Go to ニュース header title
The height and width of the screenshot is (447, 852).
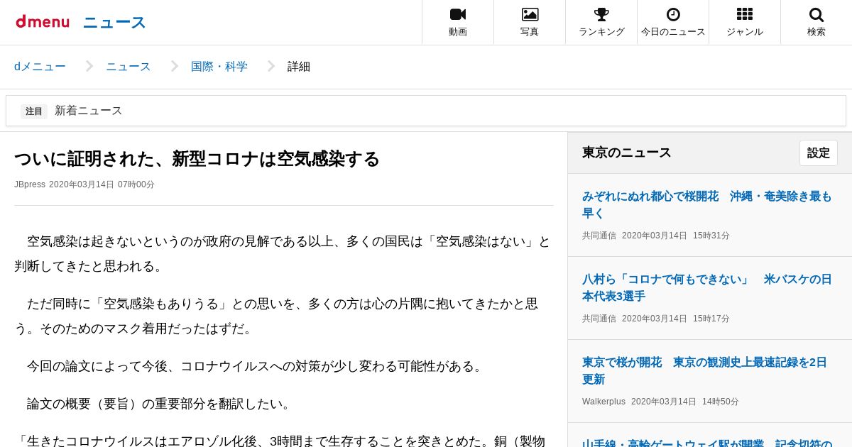114,23
